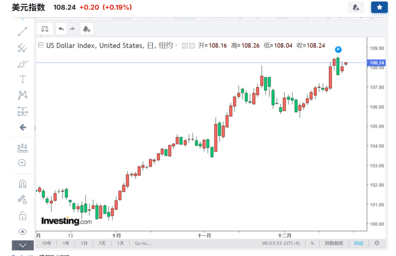The height and width of the screenshot is (256, 396).
Task: Click the 高=108.26 high value
Action: (x=245, y=45)
